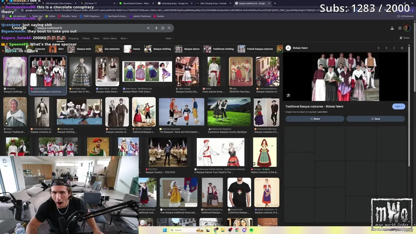Screen dimensions: 416x234
Task: Select the Basque waist filter chip
Action: click(80, 49)
